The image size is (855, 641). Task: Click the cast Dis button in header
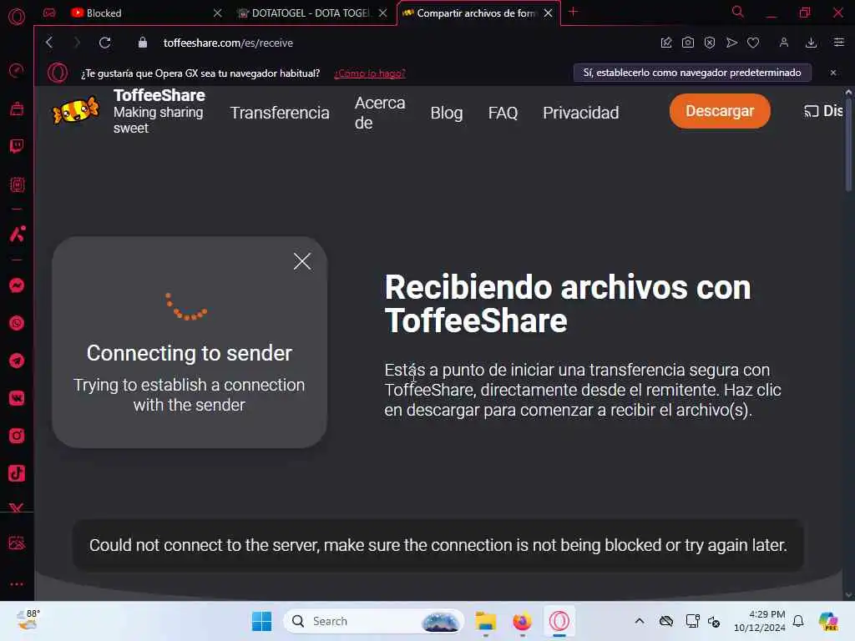pyautogui.click(x=823, y=111)
